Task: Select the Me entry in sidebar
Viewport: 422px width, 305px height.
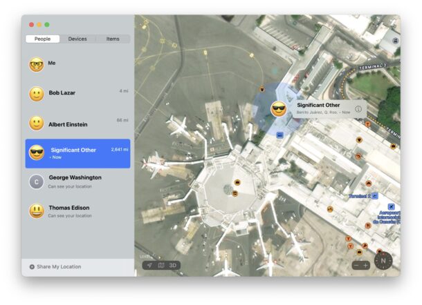Action: 77,64
